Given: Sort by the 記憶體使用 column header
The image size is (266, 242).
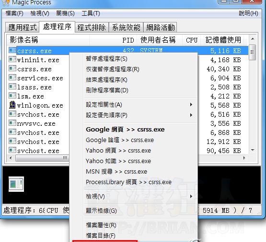Looking at the screenshot, I should [223, 40].
